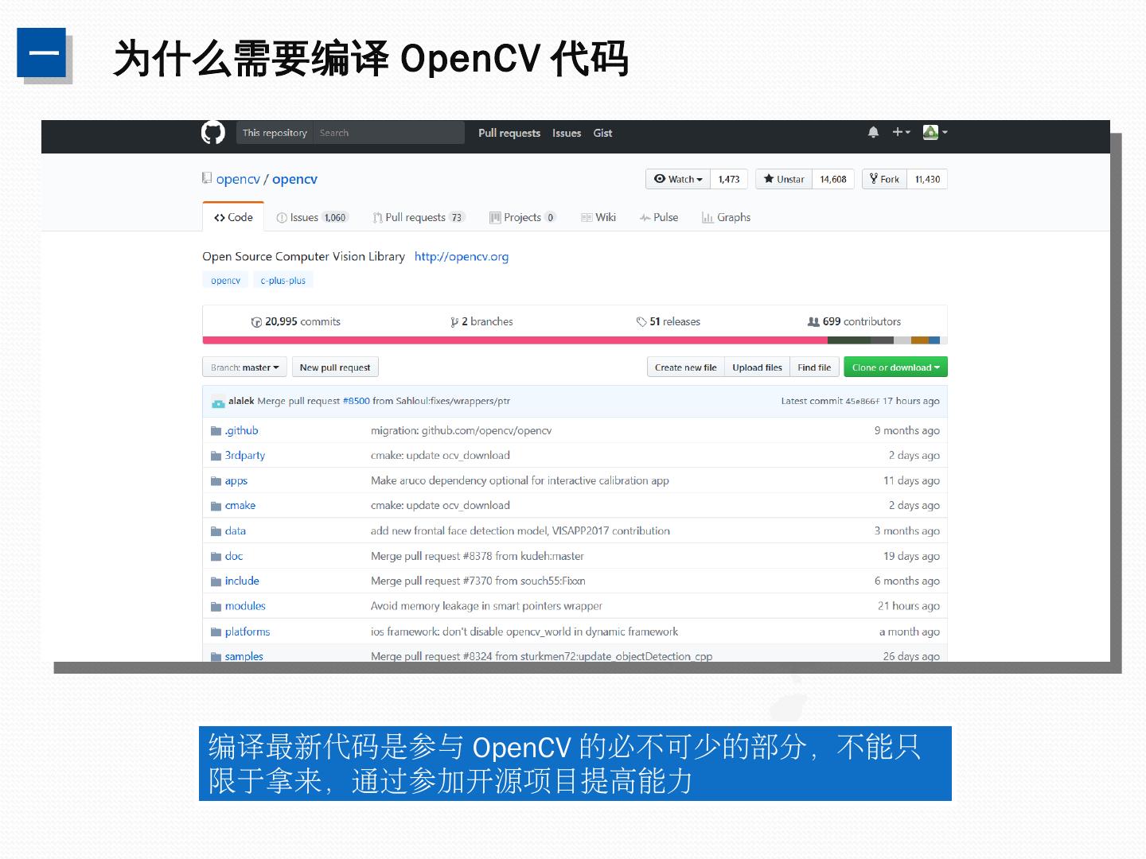Screen dimensions: 1146x859
Task: Open the notifications bell icon
Action: point(873,132)
